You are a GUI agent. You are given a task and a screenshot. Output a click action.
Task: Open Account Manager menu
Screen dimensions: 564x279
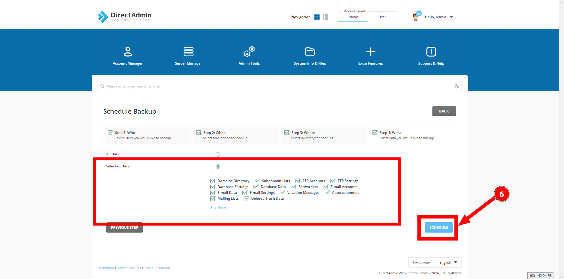pyautogui.click(x=128, y=56)
